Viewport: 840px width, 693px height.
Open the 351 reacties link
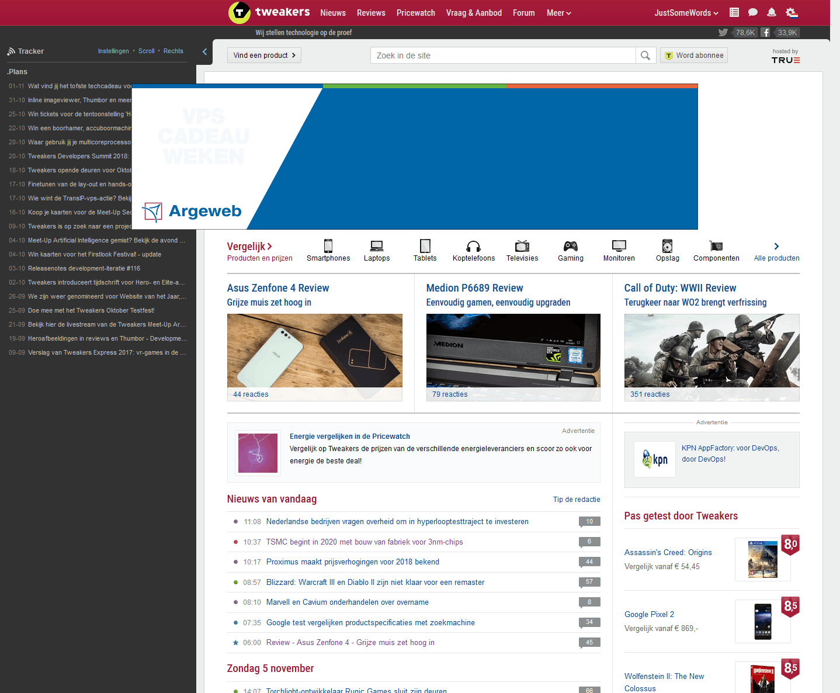tap(650, 394)
